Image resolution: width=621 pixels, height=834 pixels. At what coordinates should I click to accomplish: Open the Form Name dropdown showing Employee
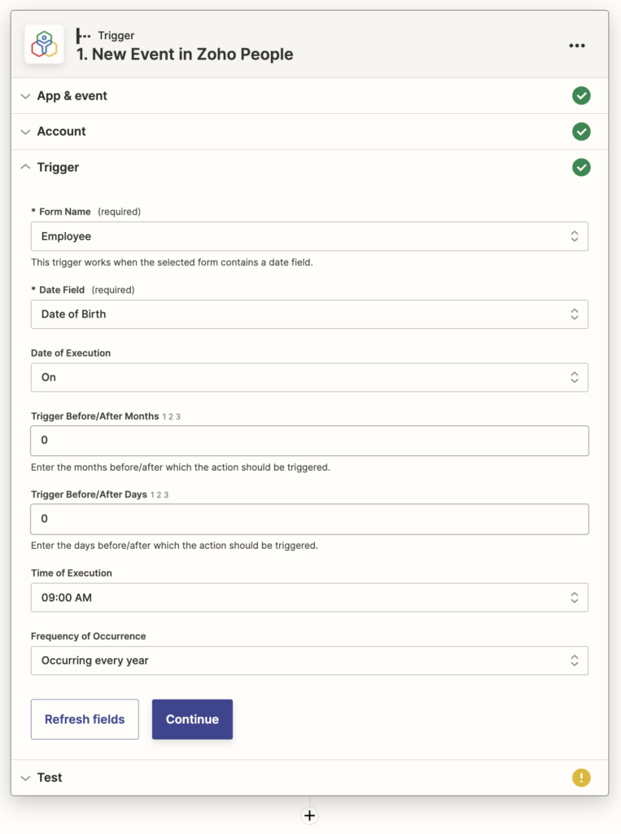click(x=309, y=236)
